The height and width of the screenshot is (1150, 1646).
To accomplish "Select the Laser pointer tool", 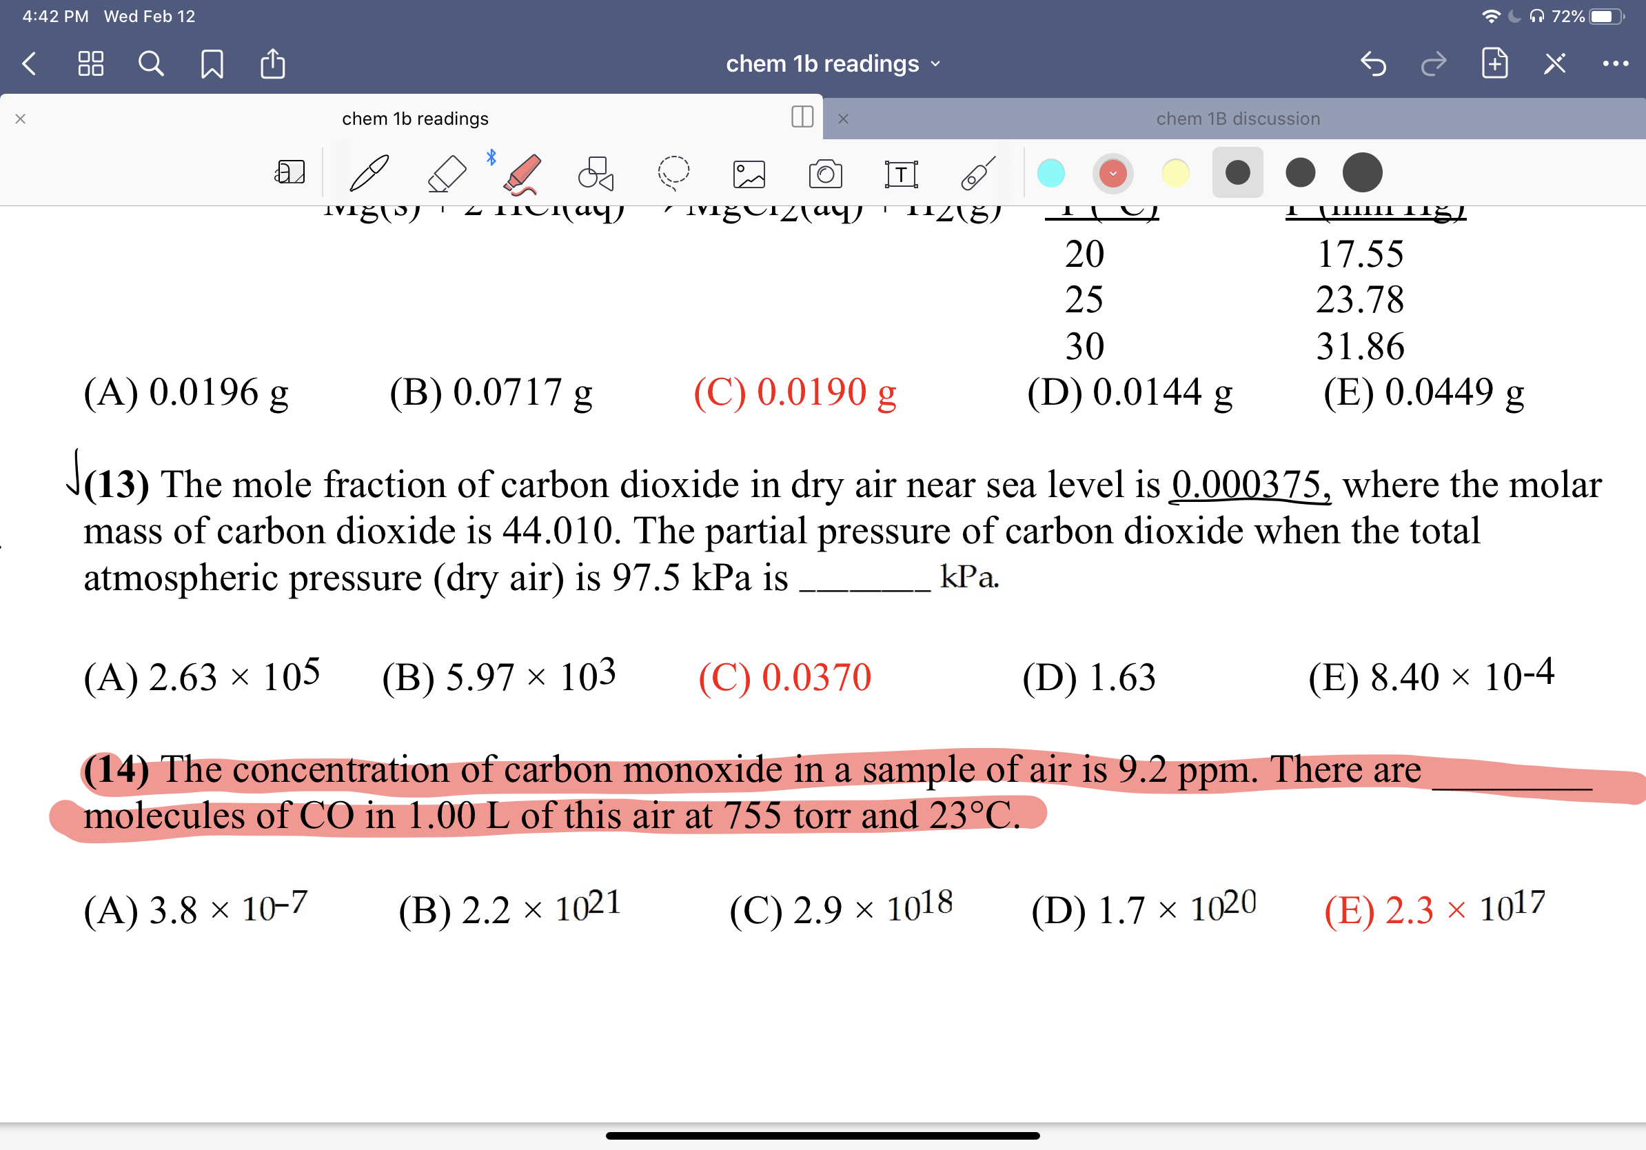I will [x=978, y=173].
